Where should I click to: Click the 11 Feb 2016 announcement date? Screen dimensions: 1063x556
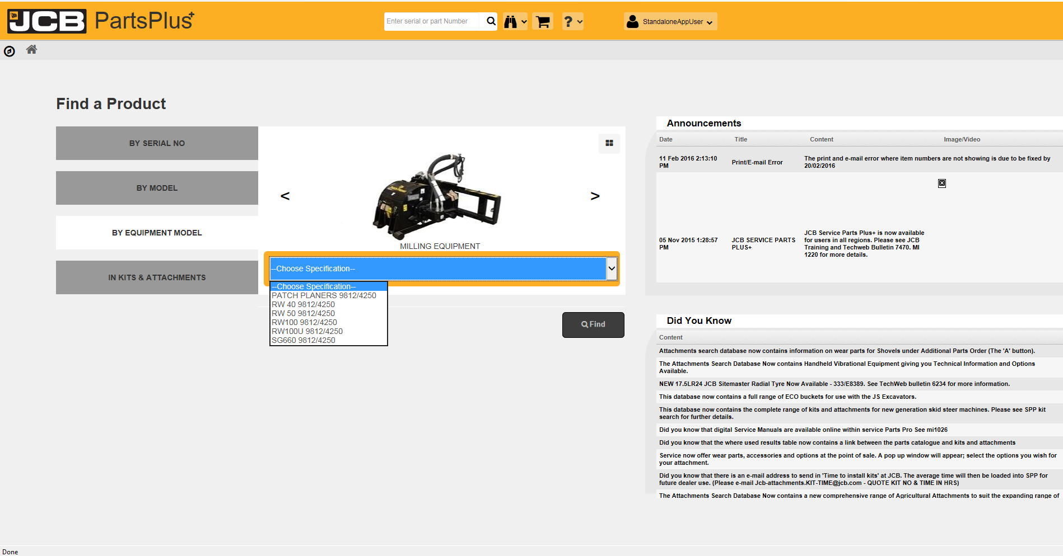688,162
